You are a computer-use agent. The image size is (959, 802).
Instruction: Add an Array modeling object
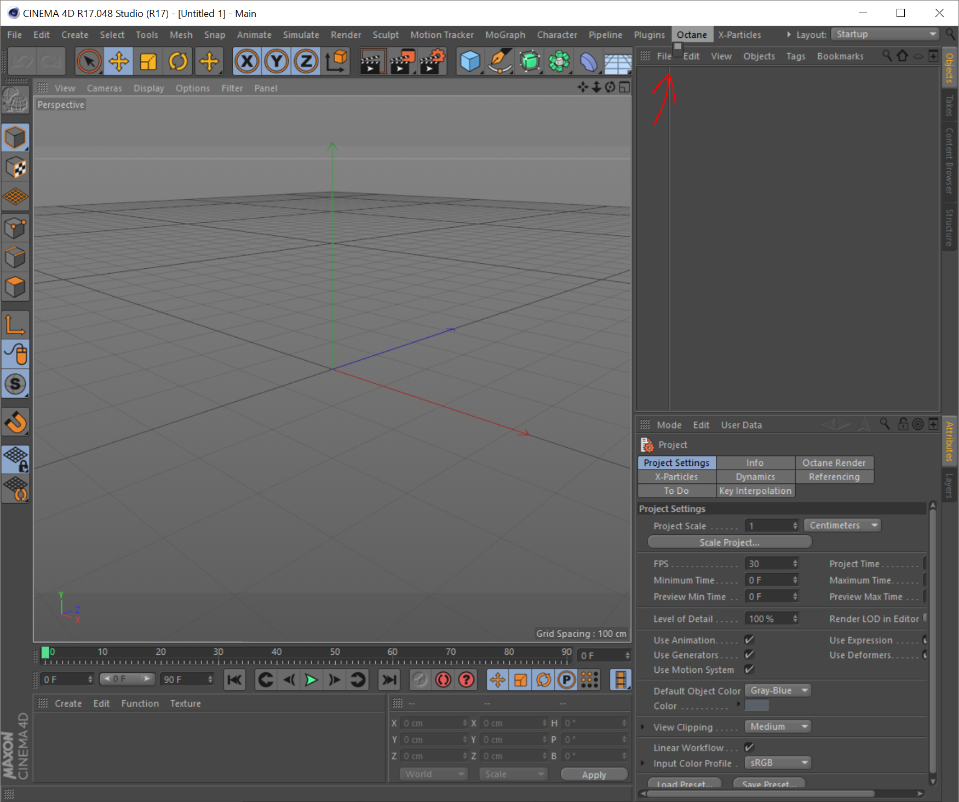click(x=559, y=61)
